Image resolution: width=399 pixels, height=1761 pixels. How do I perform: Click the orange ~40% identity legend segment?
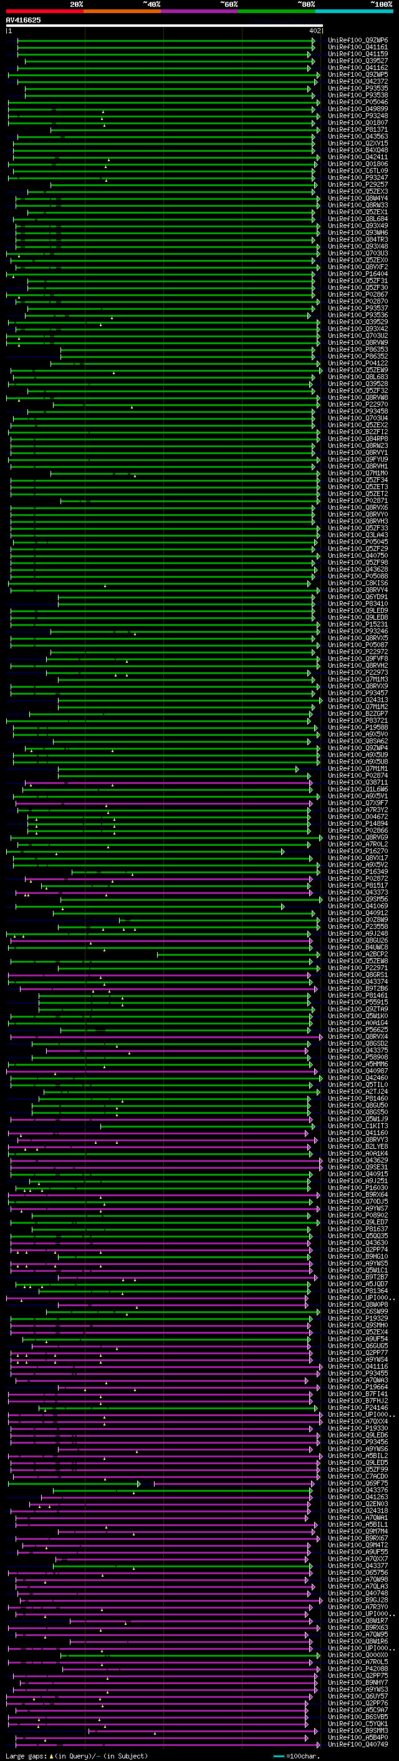(122, 11)
